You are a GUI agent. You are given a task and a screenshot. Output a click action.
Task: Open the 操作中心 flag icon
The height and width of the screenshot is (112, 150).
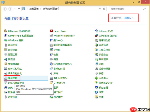(x=51, y=40)
